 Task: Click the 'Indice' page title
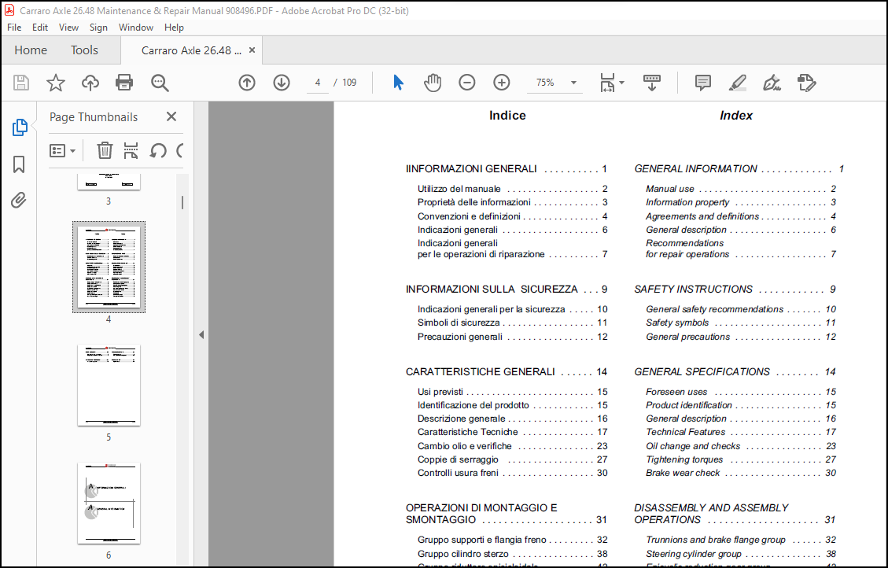507,116
